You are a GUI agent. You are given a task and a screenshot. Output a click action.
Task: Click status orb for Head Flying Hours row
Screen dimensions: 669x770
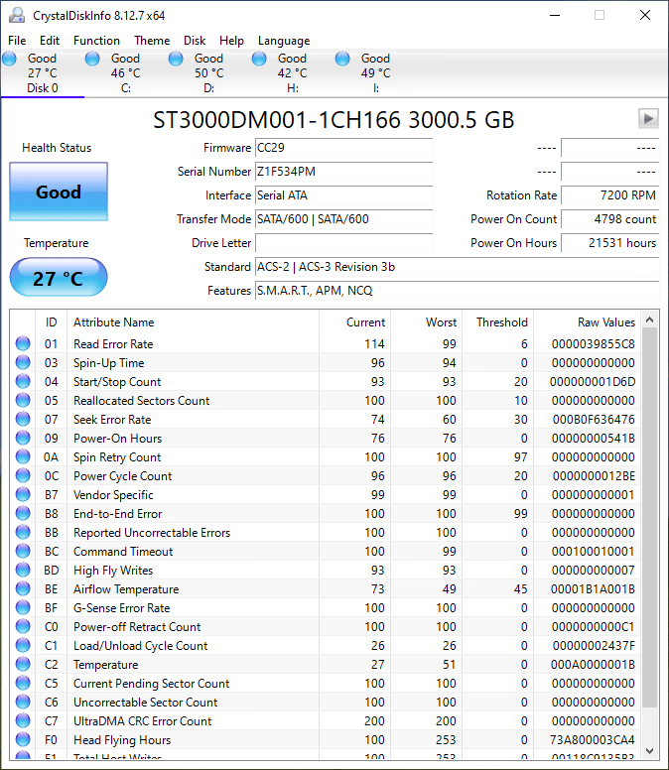point(23,739)
